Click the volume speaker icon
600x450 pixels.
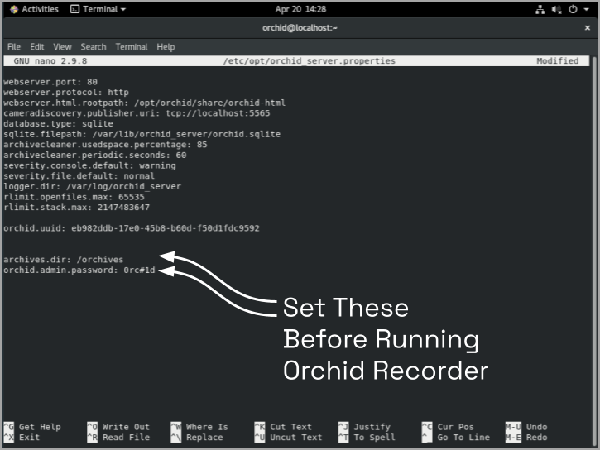(556, 10)
